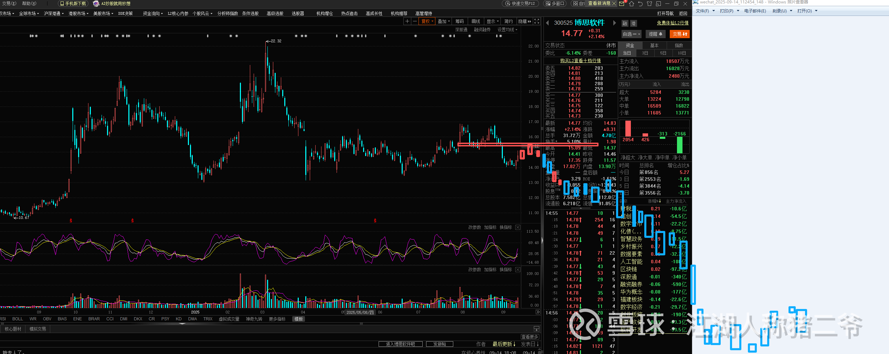Image resolution: width=889 pixels, height=354 pixels.
Task: Toggle the 融资融券 overlay
Action: click(482, 30)
